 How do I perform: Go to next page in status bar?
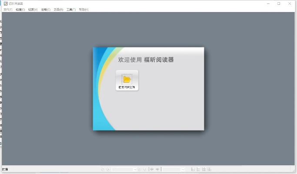coord(140,169)
